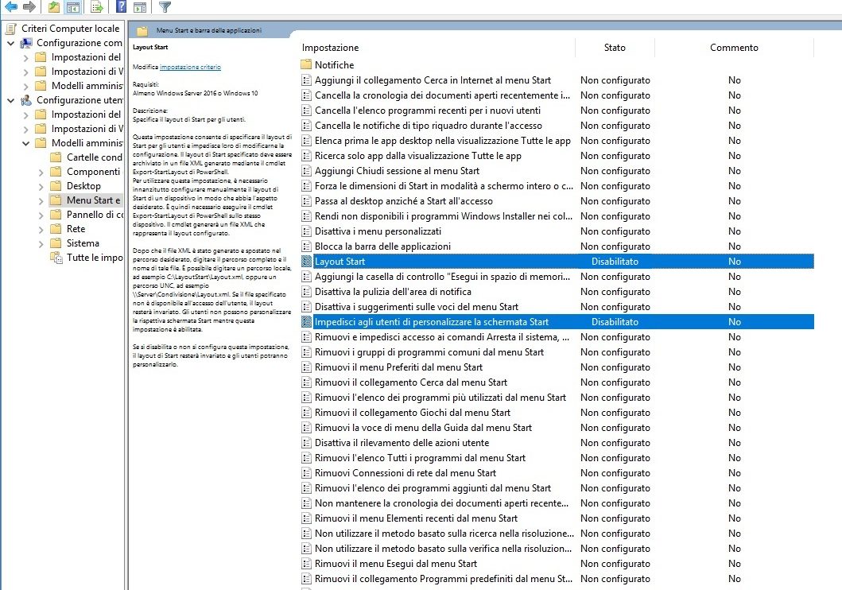Viewport: 842px width, 590px height.
Task: Click the Export list toolbar icon
Action: point(96,7)
